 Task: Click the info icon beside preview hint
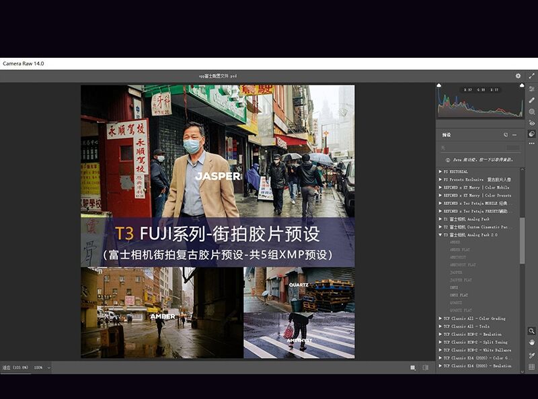(447, 160)
